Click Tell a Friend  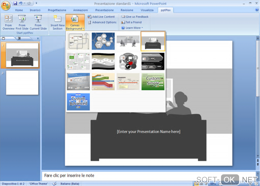point(131,22)
